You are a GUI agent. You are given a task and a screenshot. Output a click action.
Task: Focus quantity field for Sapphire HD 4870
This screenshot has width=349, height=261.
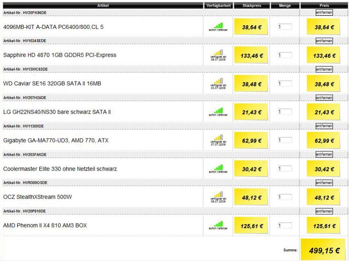click(x=285, y=55)
